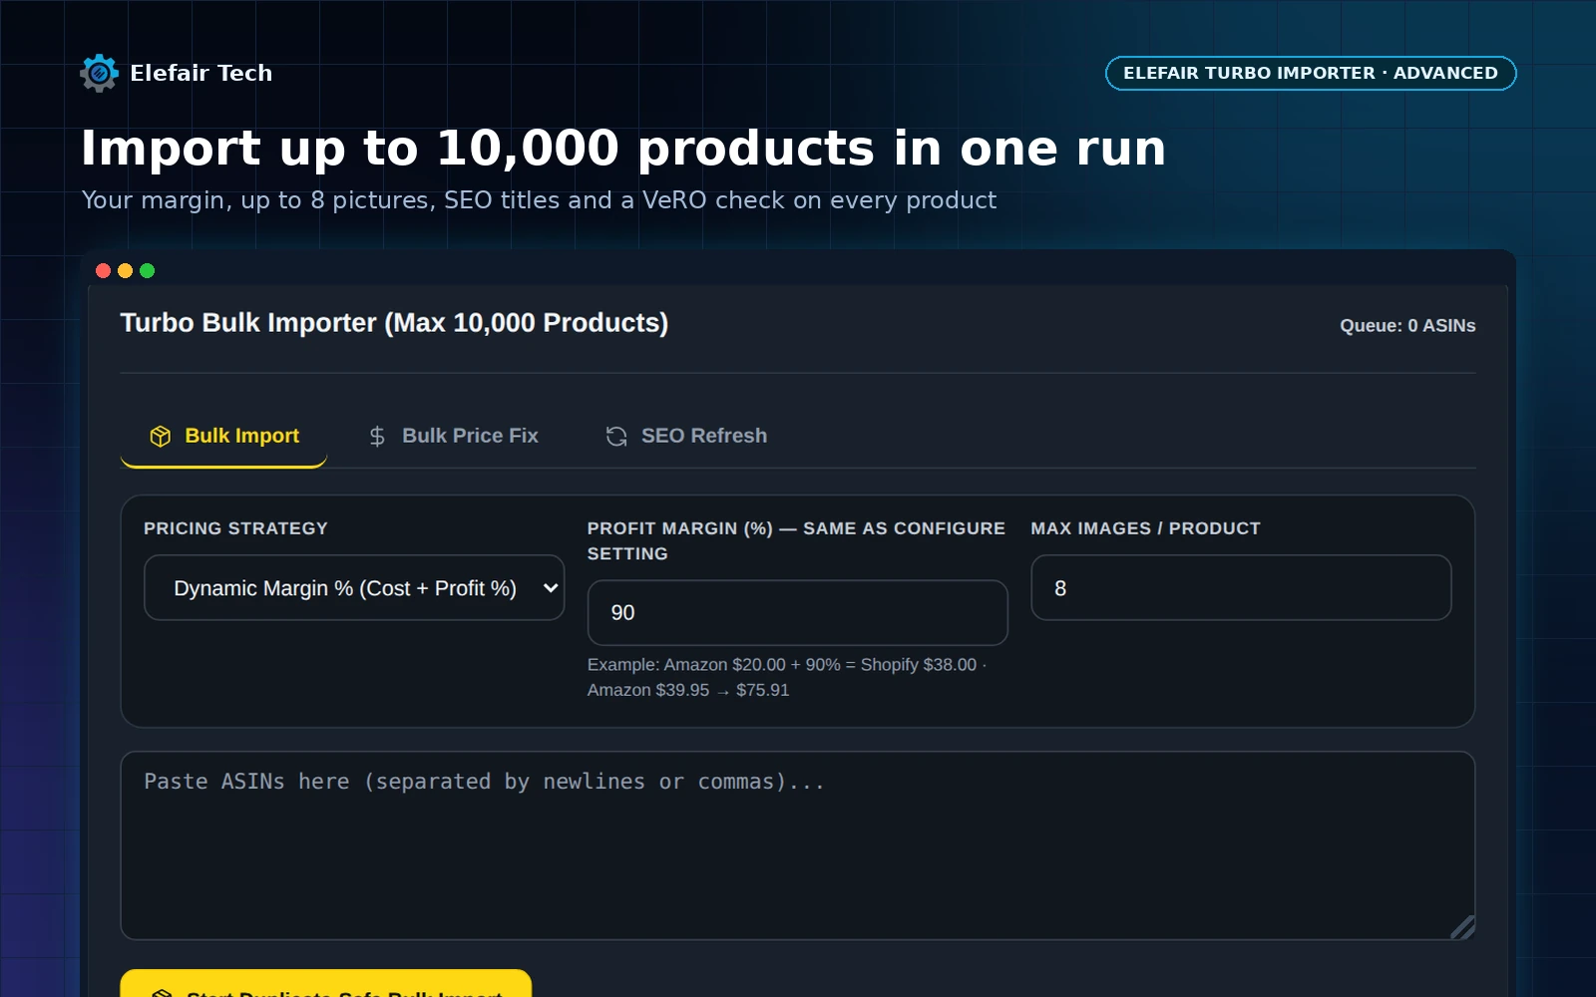Click the red window dot

[103, 270]
